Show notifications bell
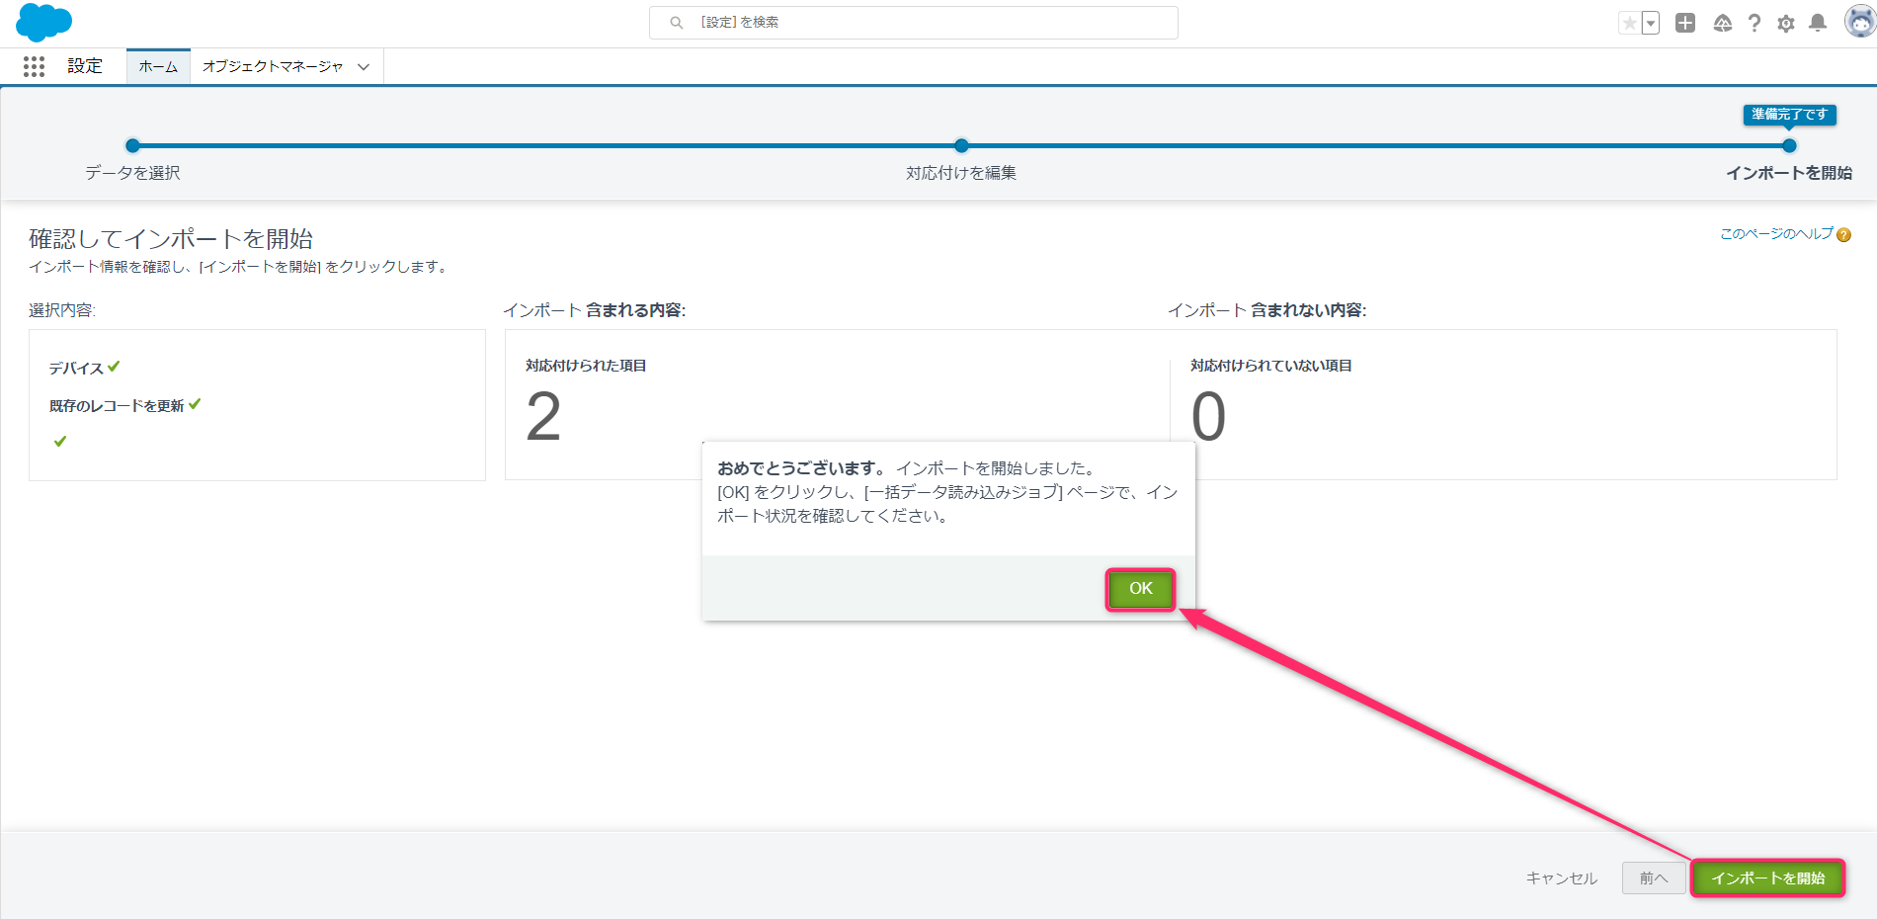Screen dimensions: 1877x919 point(1818,23)
